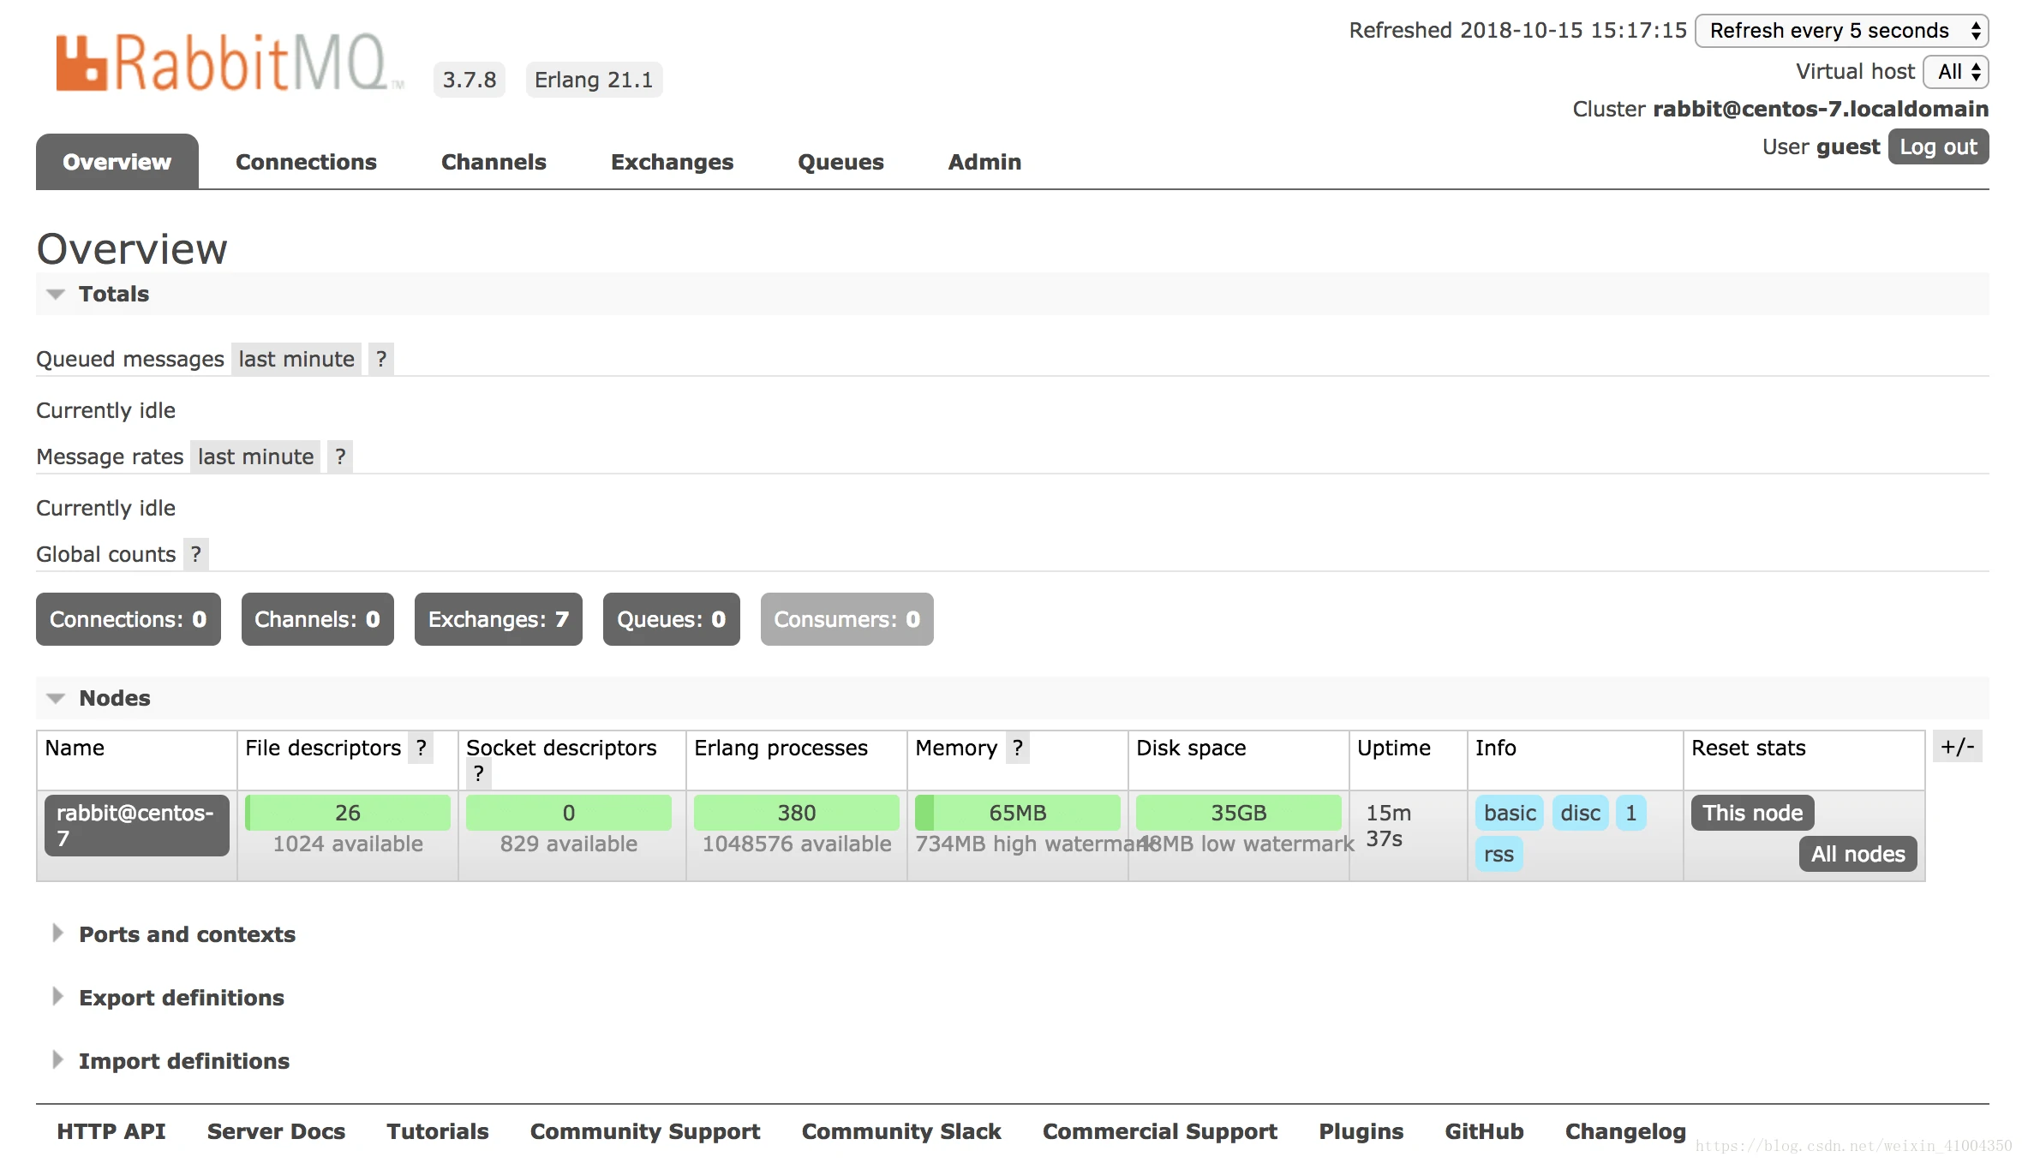This screenshot has height=1163, width=2022.
Task: Click the RabbitMQ logo
Action: (224, 63)
